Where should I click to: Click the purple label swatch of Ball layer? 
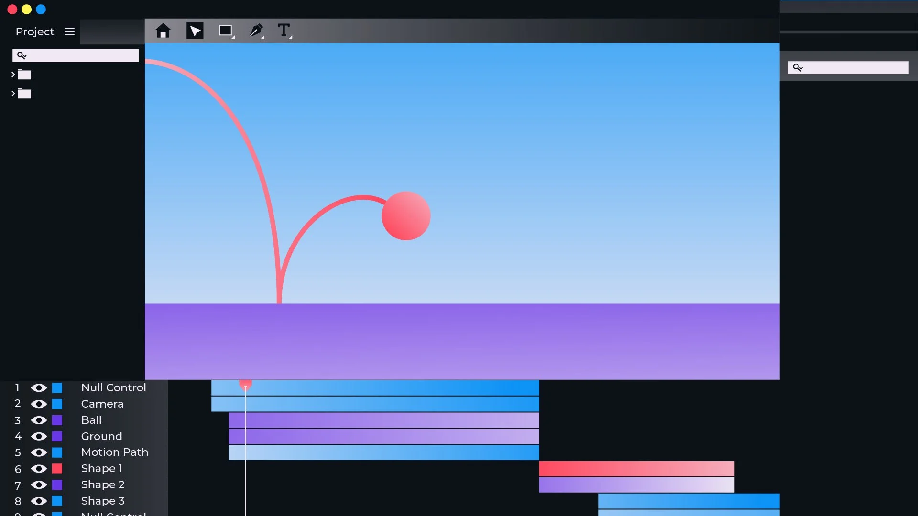point(57,420)
